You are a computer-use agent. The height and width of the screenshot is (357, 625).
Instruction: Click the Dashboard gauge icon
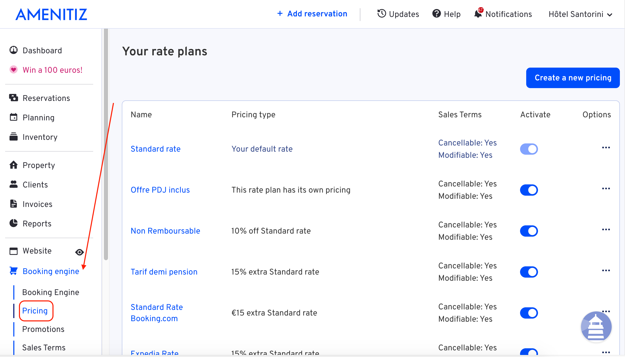[14, 50]
